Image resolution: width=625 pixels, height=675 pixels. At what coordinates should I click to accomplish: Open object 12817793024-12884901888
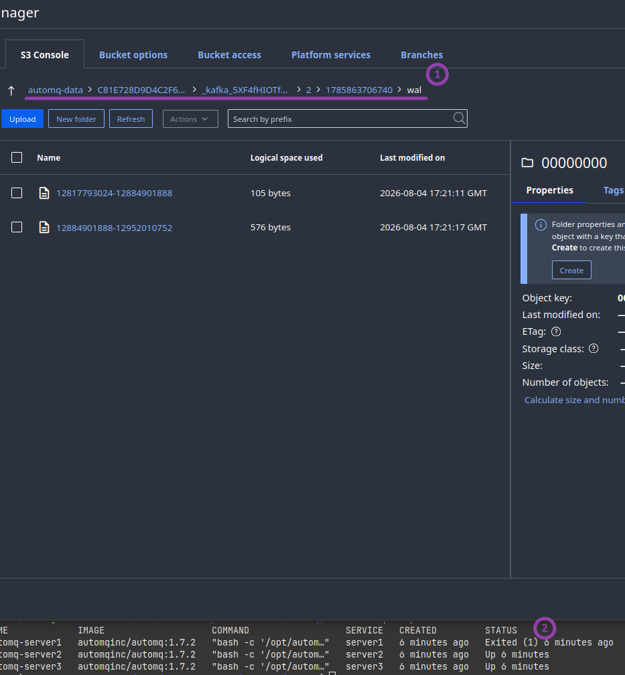[x=114, y=194]
